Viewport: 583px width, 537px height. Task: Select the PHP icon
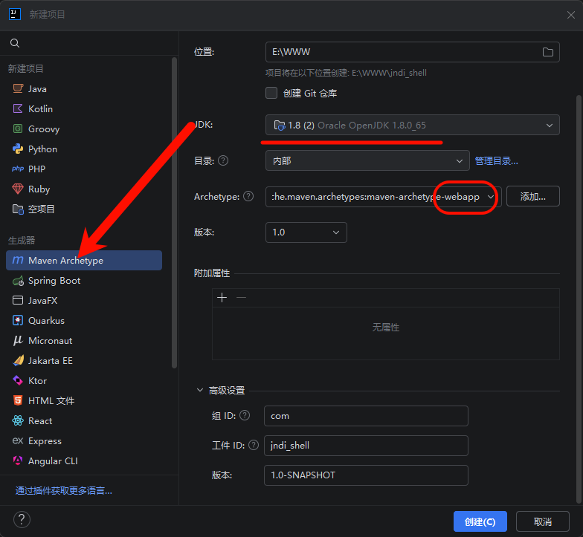(18, 169)
